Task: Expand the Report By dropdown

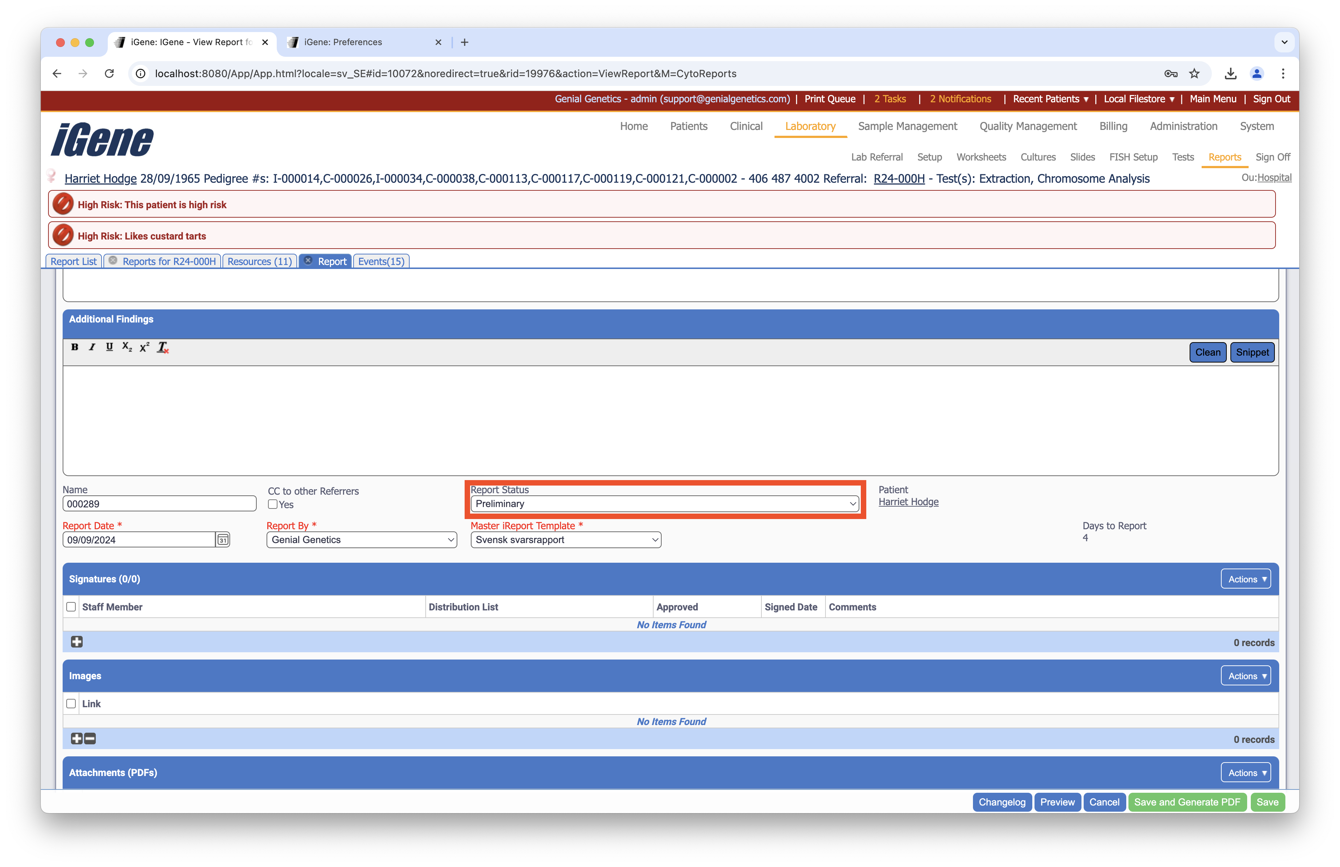Action: pos(362,540)
